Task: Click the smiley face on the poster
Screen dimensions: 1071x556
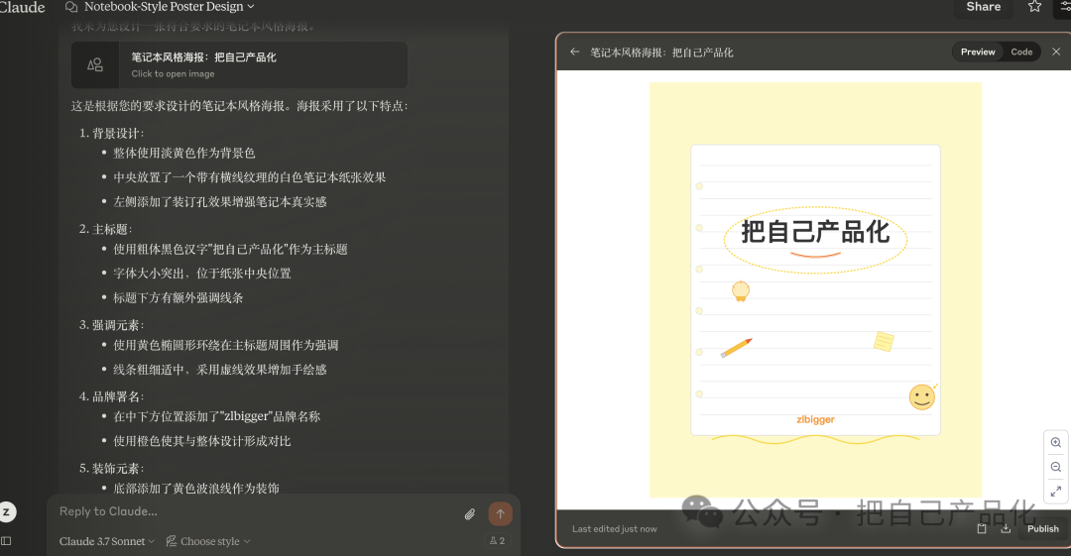Action: [922, 396]
